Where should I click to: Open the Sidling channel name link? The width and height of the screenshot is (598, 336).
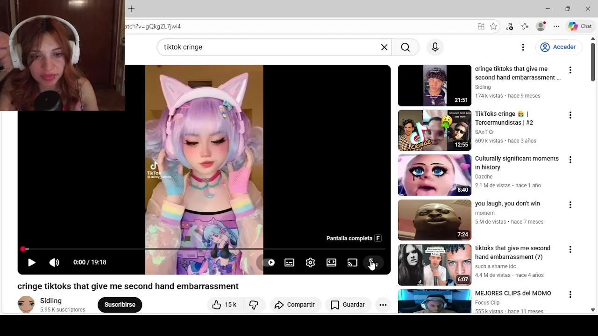click(x=51, y=301)
